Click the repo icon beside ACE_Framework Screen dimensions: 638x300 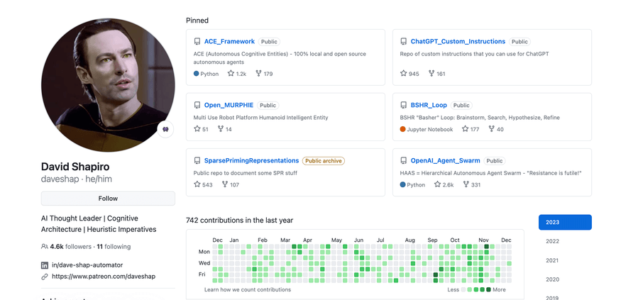[197, 41]
